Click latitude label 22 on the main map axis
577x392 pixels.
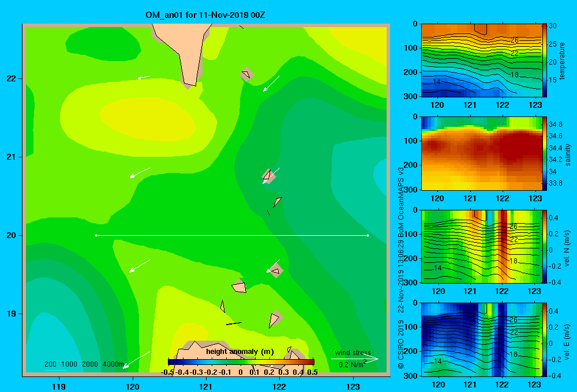[11, 78]
